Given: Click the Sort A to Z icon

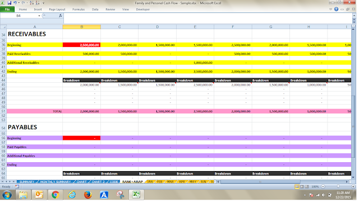Looking at the screenshot, I should (x=31, y=3).
